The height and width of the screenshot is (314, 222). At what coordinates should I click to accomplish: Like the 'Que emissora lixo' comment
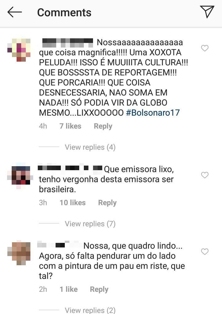205,175
